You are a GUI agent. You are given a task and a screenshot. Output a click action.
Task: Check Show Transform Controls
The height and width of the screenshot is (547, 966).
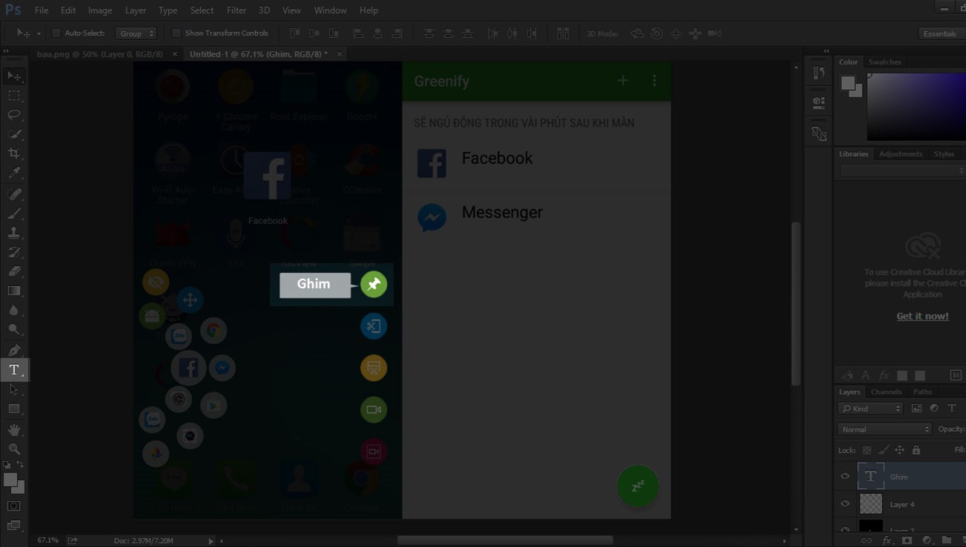pyautogui.click(x=176, y=33)
